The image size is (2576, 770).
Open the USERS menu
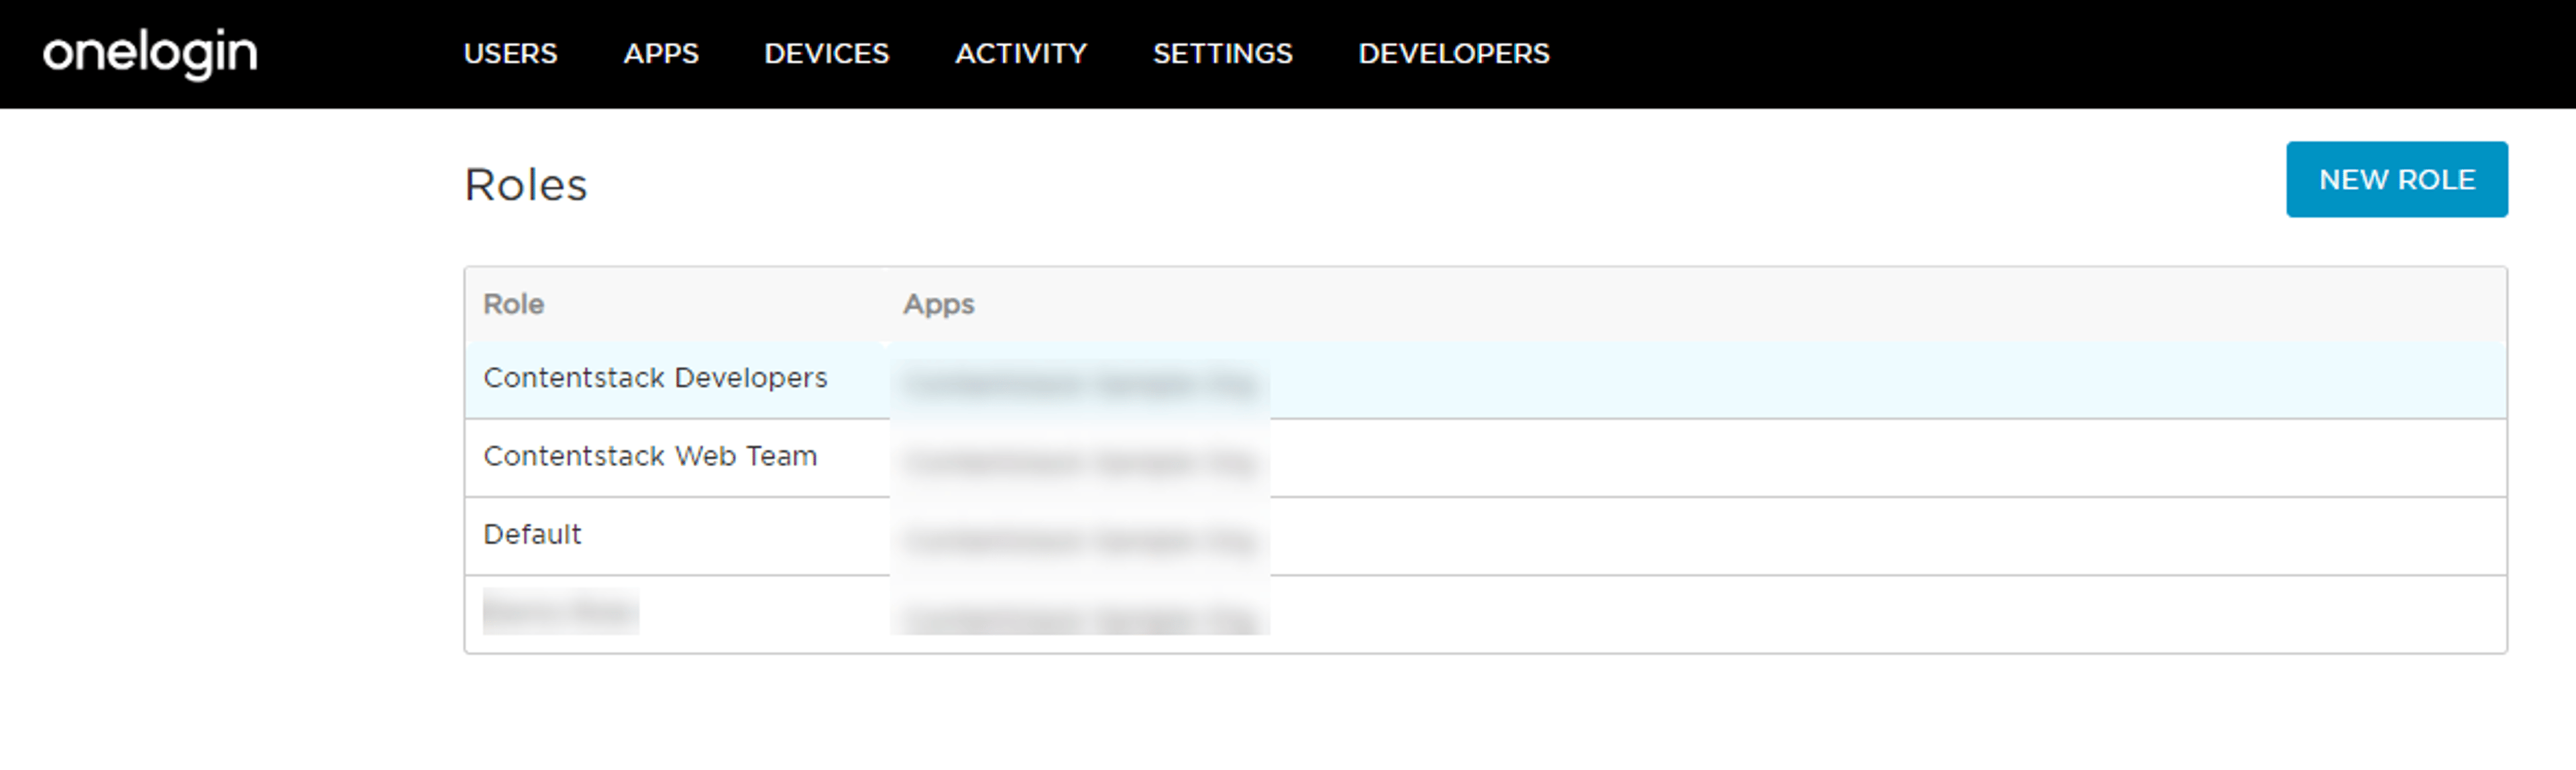coord(510,54)
